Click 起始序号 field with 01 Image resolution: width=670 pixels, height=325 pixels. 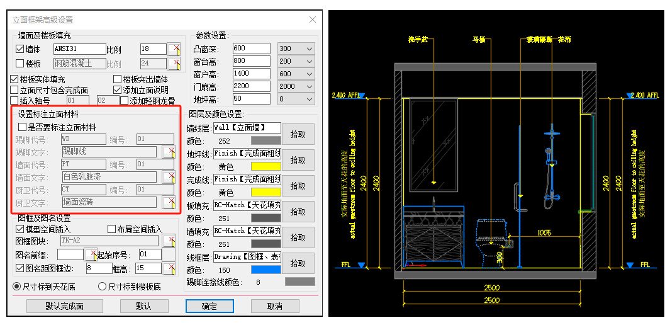150,254
